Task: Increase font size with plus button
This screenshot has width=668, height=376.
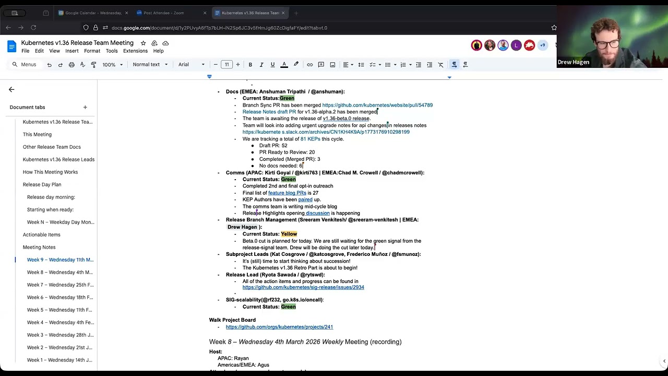Action: (x=238, y=65)
